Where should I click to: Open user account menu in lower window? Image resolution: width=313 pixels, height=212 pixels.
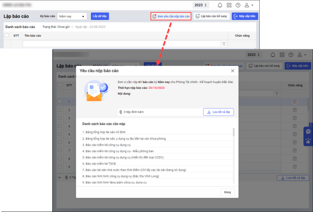coord(302,55)
